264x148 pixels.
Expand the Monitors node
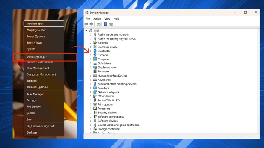(91, 88)
